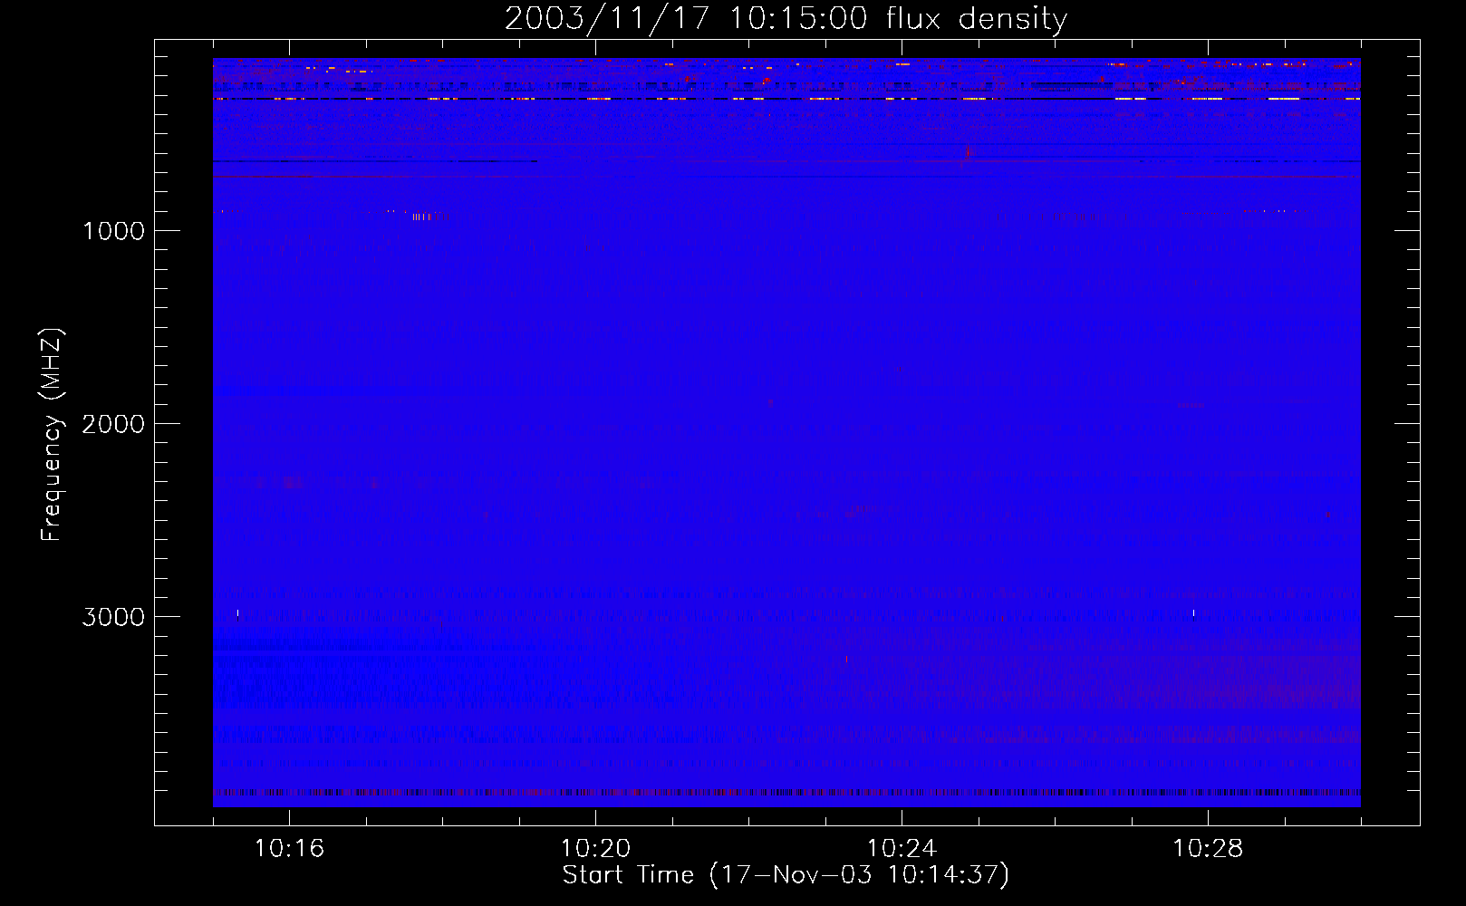Select the 'Start Time (17-Nov-03 10:14:37)' label
1466x906 pixels.
click(786, 875)
